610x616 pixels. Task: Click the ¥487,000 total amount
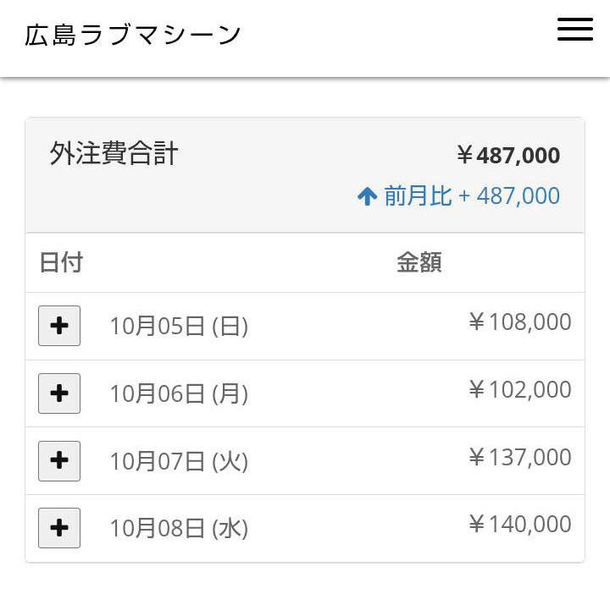(x=507, y=156)
